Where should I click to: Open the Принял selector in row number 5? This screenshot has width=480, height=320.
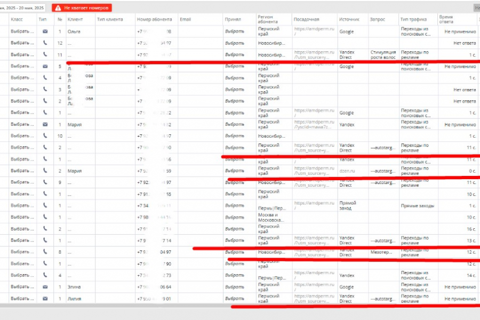235,66
